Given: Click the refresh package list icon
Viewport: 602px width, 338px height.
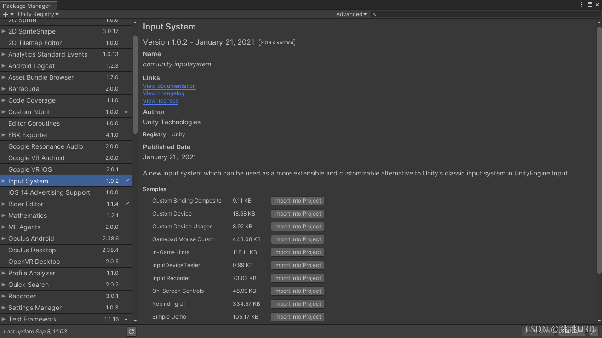Looking at the screenshot, I should pos(132,332).
